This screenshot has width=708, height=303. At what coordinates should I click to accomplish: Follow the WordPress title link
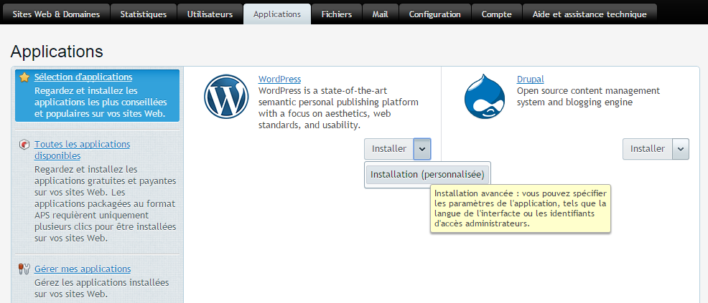coord(279,80)
